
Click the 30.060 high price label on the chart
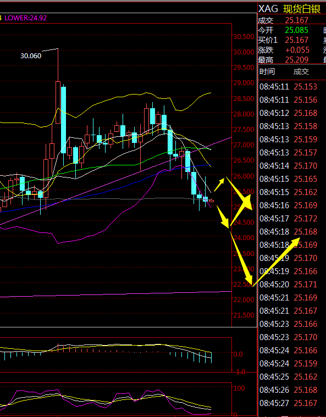[x=31, y=56]
